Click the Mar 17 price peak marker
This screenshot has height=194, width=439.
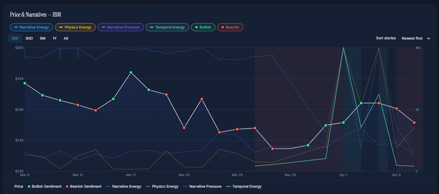tap(131, 72)
